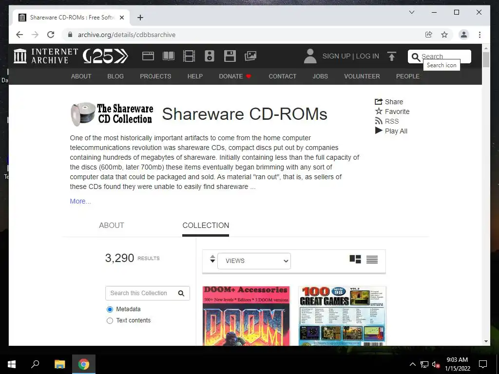Screen dimensions: 499x374
Task: Open the 100 Great Games thumbnail
Action: [342, 316]
